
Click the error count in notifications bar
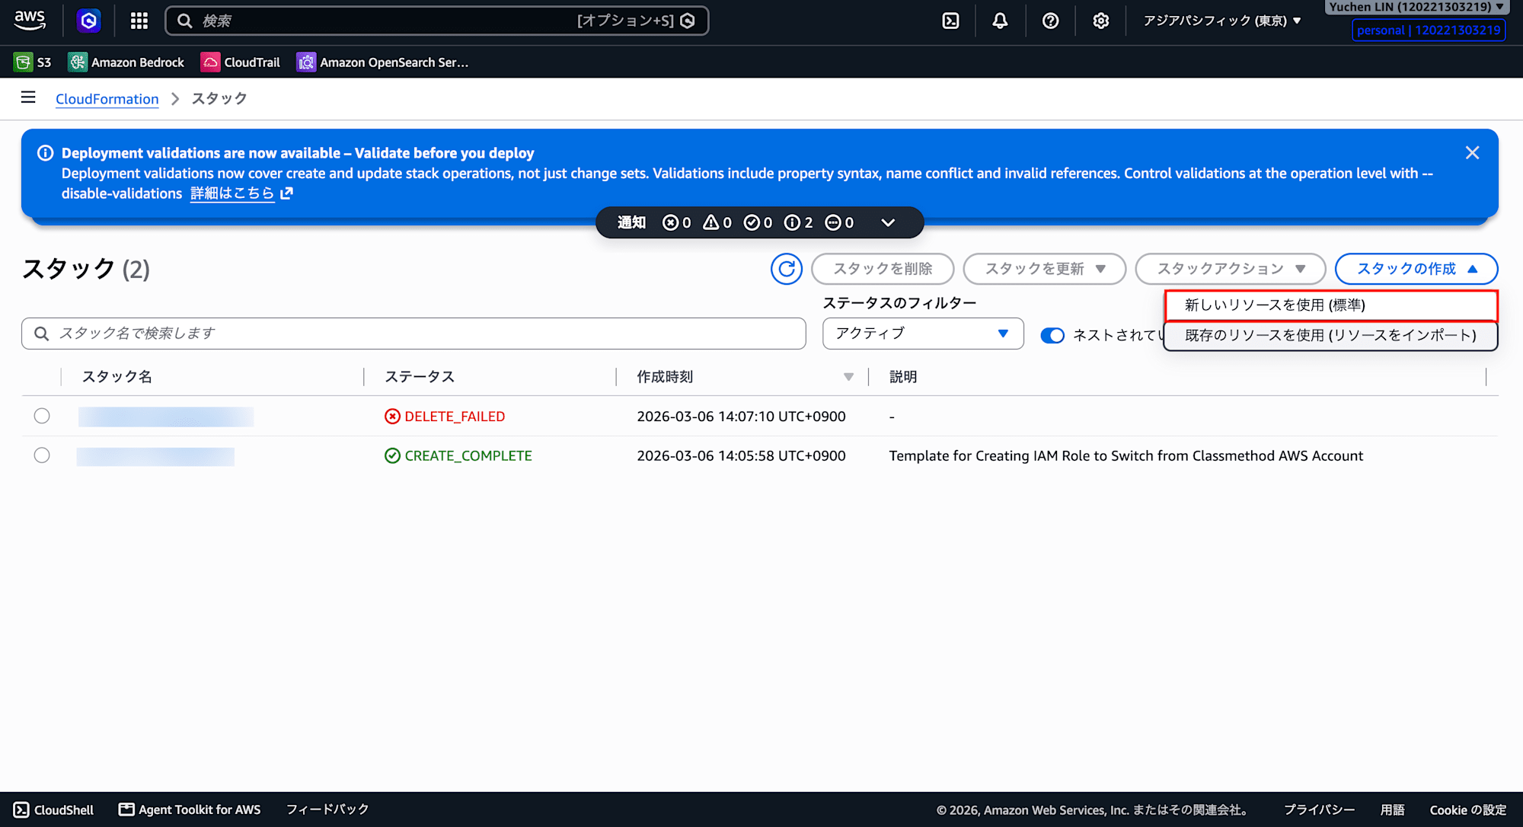click(x=676, y=222)
